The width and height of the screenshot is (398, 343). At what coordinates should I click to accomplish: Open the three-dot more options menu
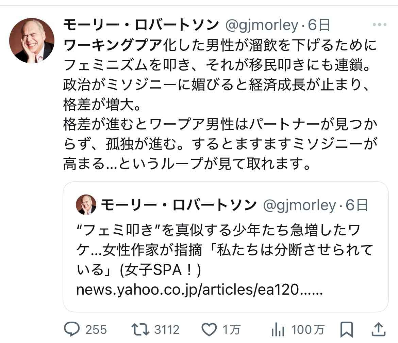click(x=380, y=25)
